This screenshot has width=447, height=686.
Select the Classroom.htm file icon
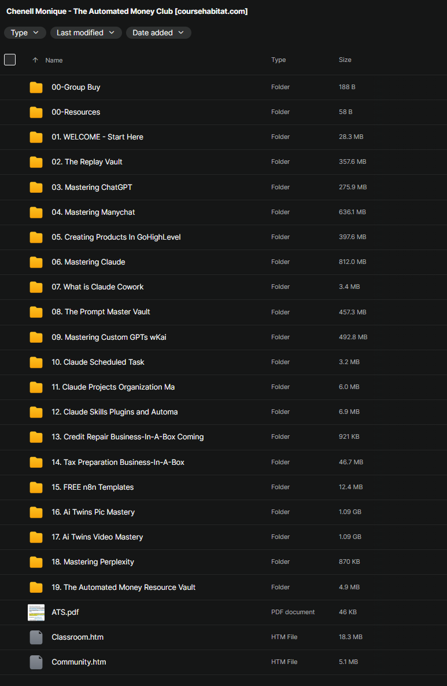(x=36, y=637)
